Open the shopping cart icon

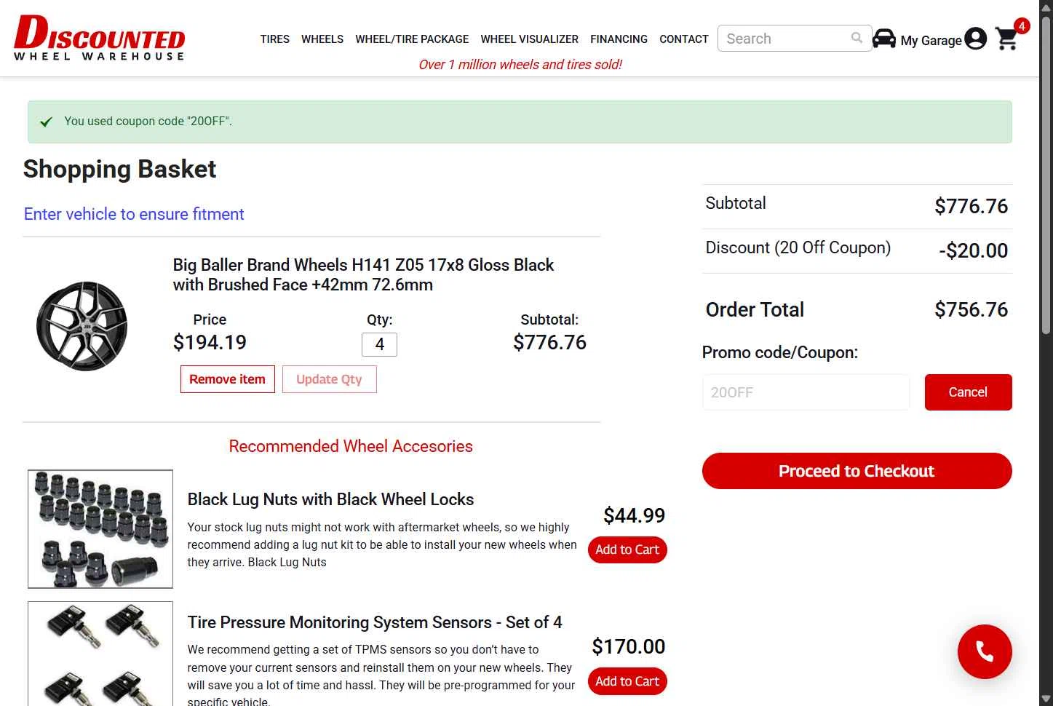coord(1007,39)
